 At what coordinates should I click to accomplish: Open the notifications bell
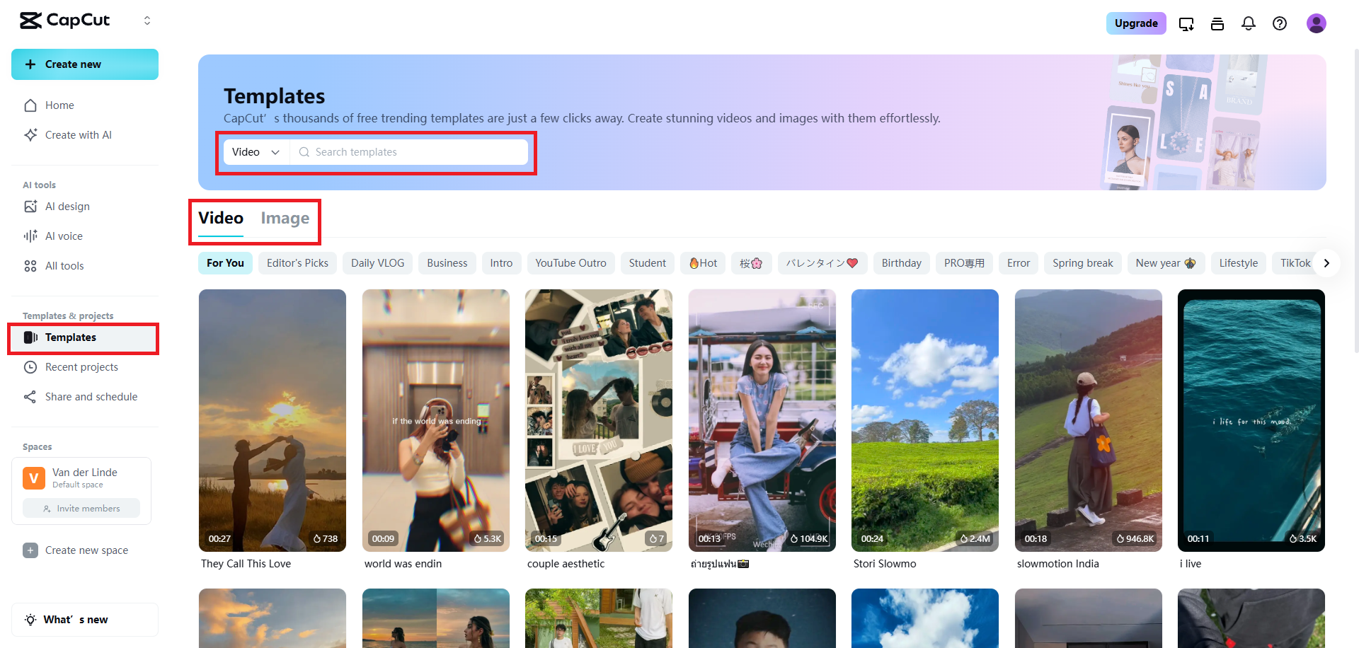point(1249,23)
